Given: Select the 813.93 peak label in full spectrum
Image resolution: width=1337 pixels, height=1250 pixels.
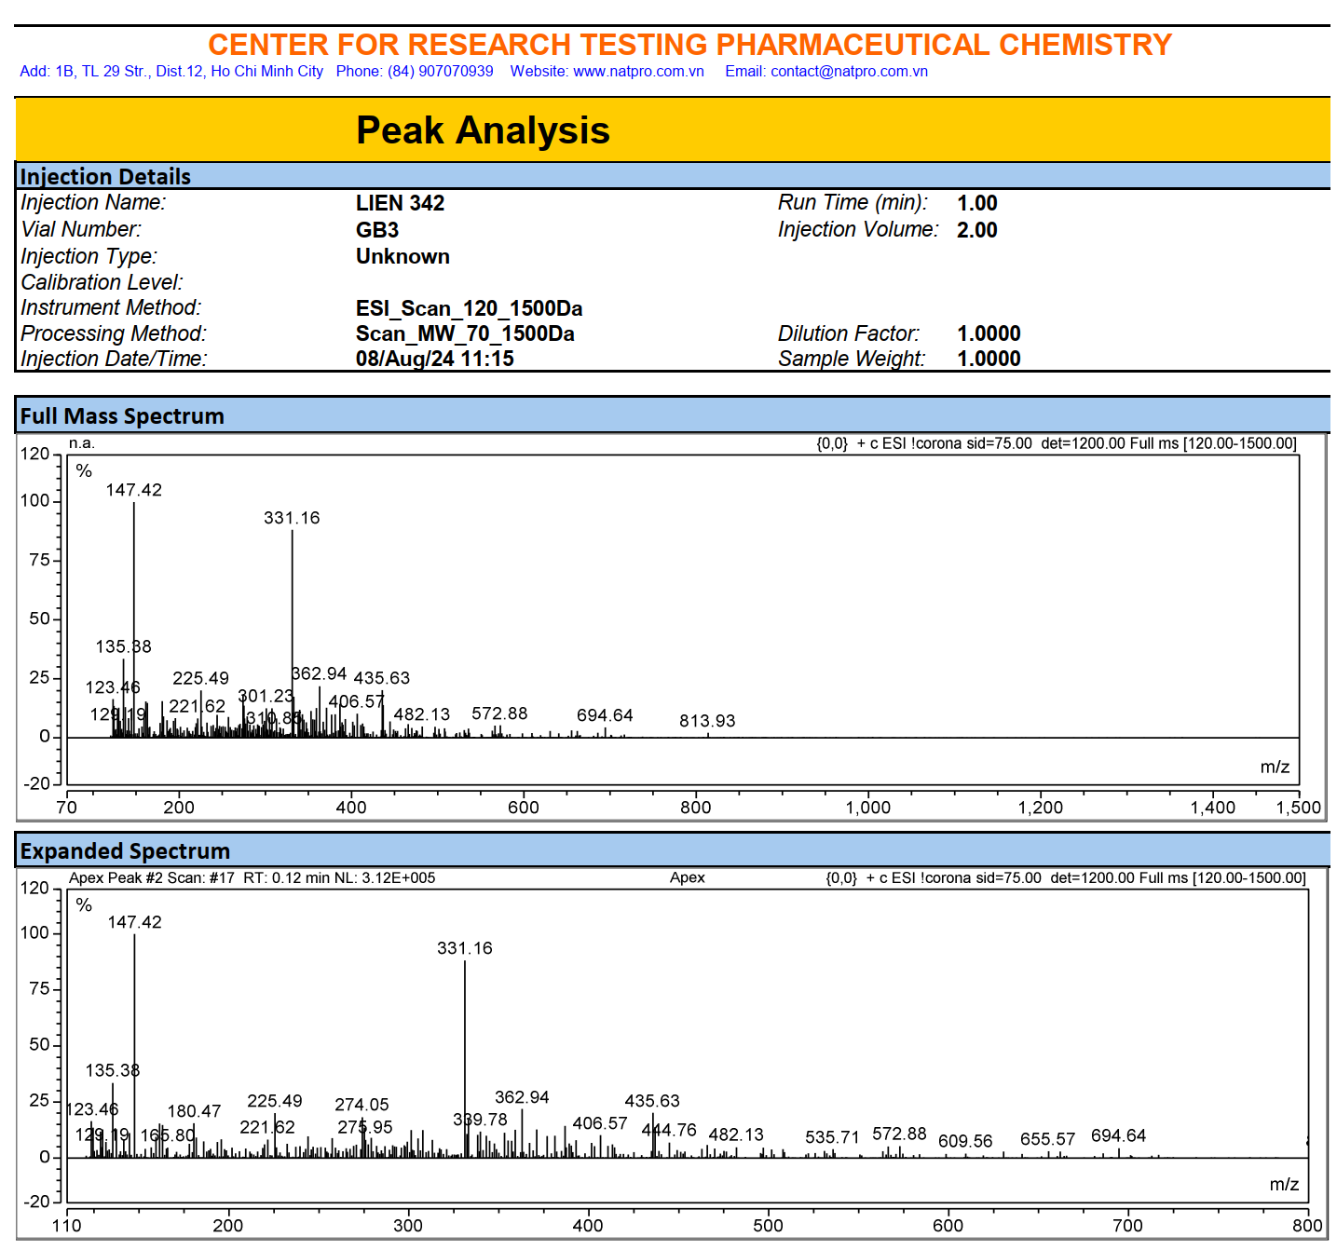Looking at the screenshot, I should 707,721.
